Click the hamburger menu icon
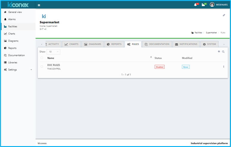The height and width of the screenshot is (147, 231). pyautogui.click(x=39, y=5)
